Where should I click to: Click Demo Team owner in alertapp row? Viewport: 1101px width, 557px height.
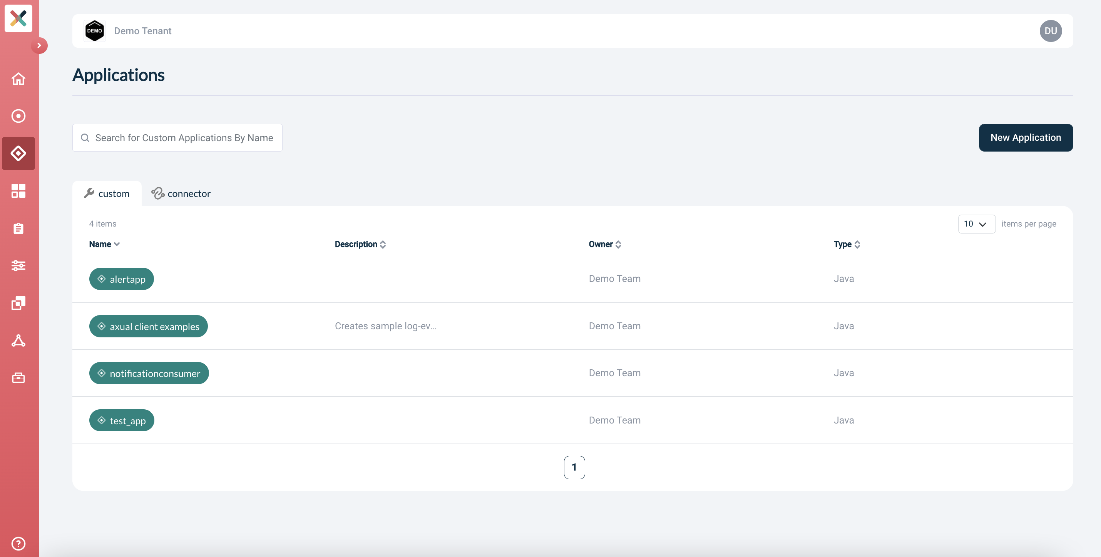pos(615,278)
